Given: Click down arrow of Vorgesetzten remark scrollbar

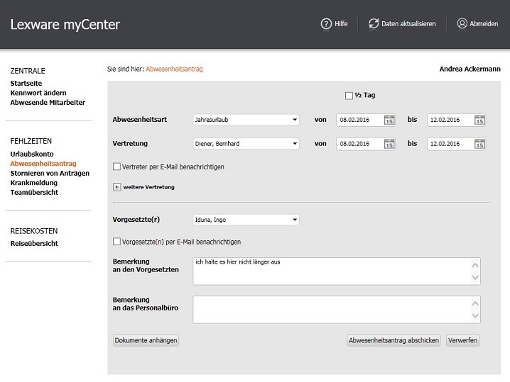Looking at the screenshot, I should pyautogui.click(x=475, y=278).
